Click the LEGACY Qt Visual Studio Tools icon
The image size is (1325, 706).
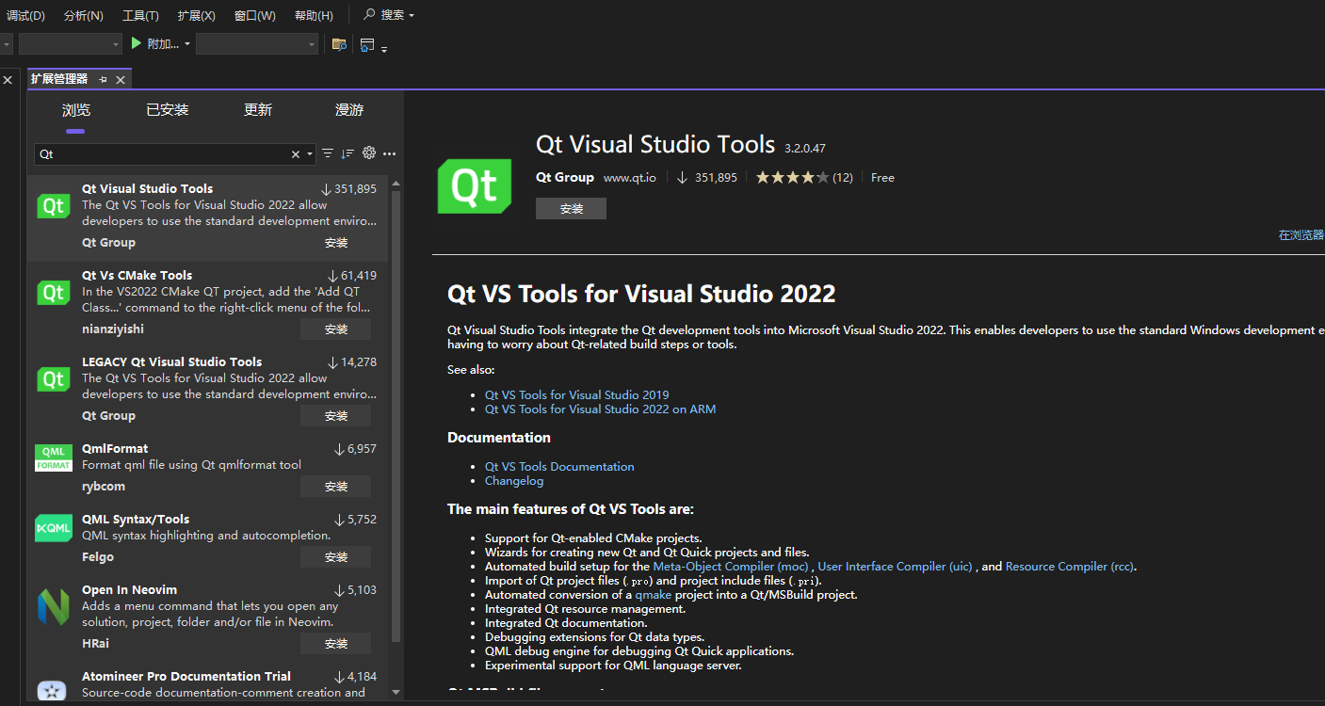[x=54, y=379]
